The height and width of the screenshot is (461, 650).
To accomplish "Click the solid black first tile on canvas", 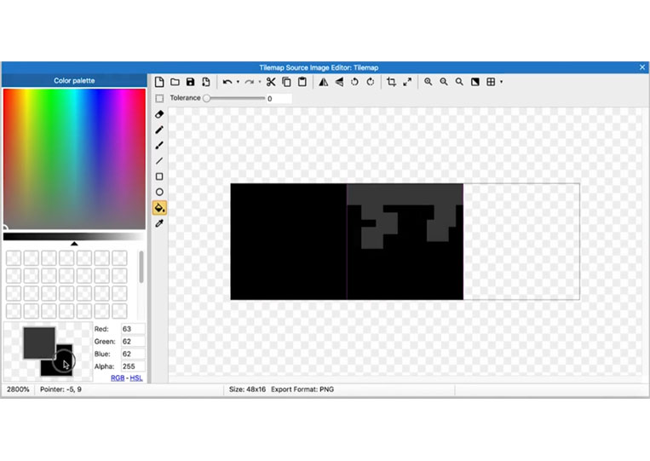I will (x=289, y=241).
